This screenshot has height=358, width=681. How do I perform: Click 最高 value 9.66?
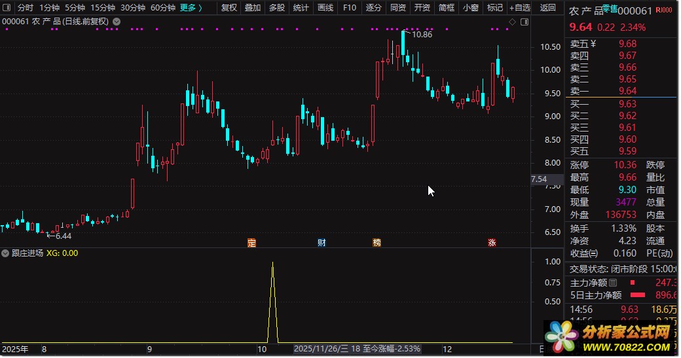627,177
